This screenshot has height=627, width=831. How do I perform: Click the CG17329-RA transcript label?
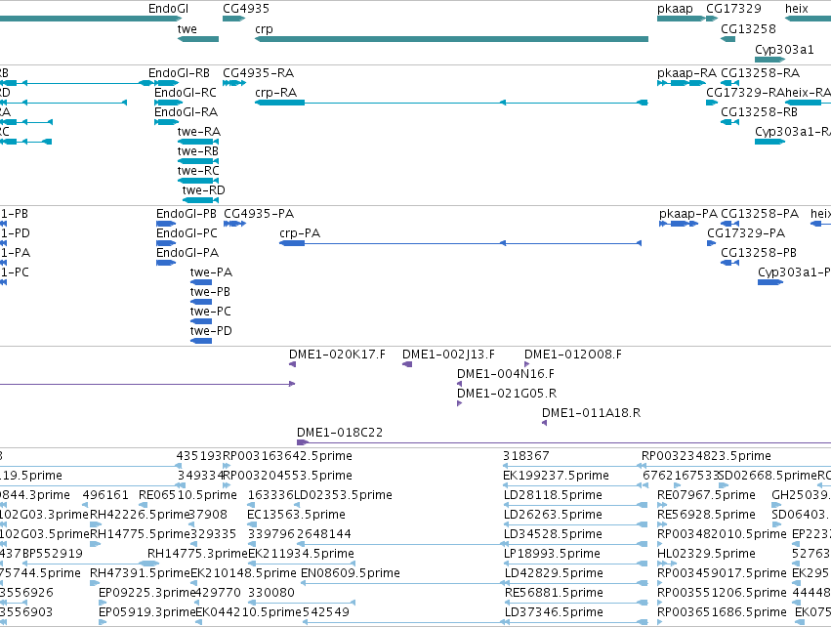745,93
